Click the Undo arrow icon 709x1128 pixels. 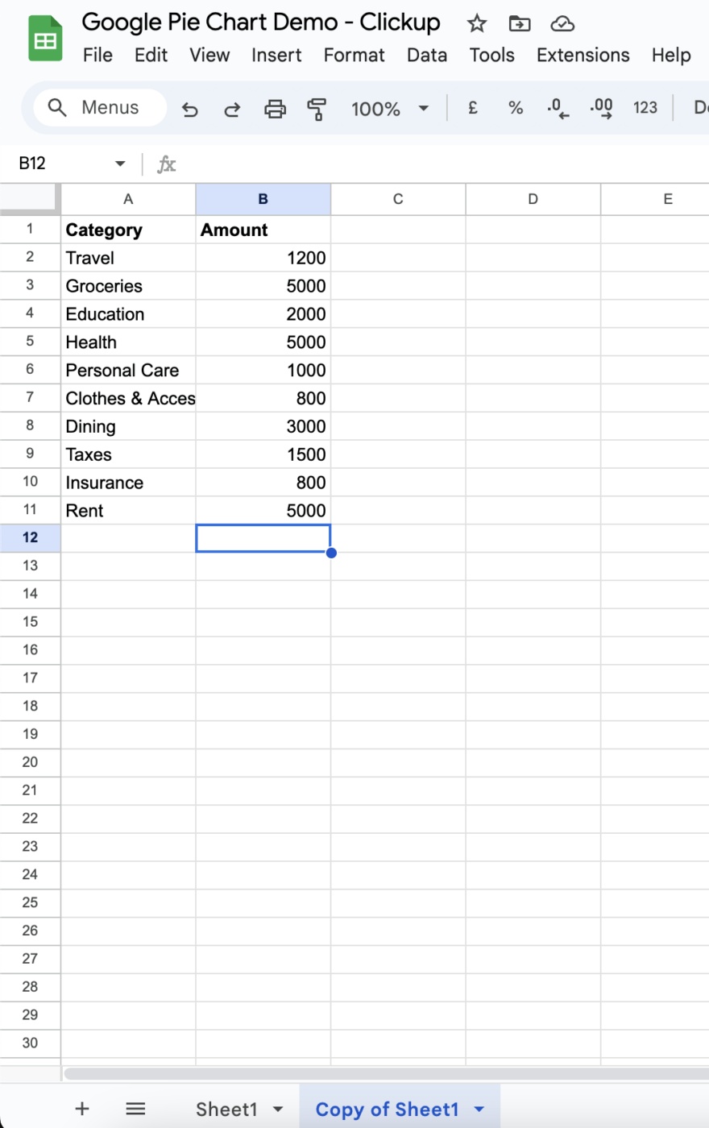click(190, 109)
